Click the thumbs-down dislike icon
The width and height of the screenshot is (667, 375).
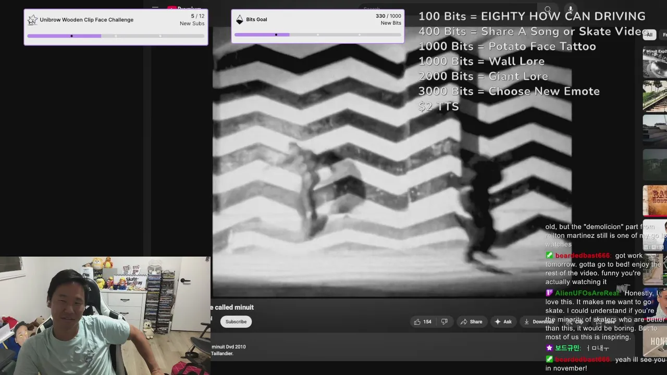click(x=444, y=322)
